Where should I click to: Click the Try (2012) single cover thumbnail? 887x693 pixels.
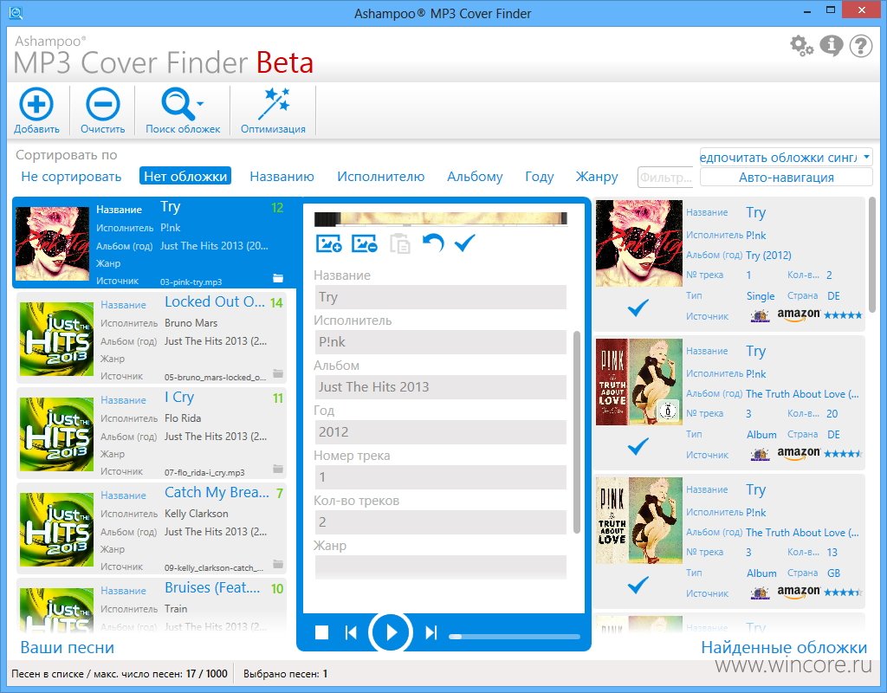(639, 243)
